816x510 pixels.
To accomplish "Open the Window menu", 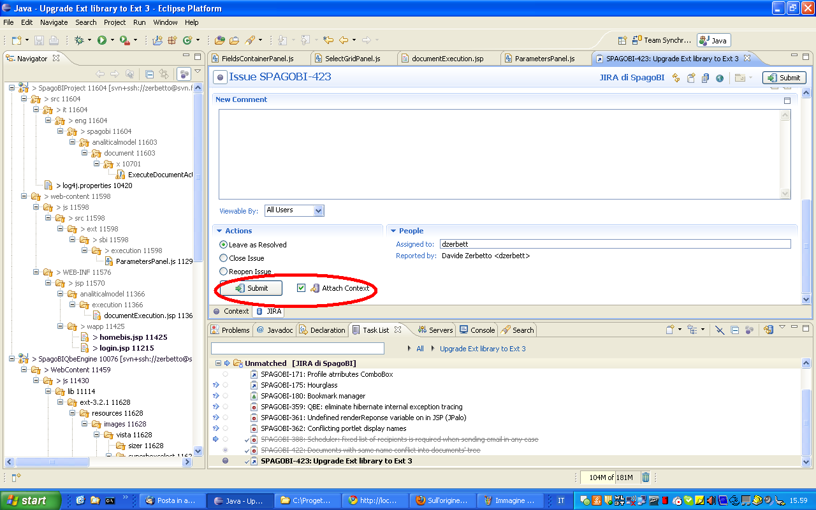I will coord(166,22).
